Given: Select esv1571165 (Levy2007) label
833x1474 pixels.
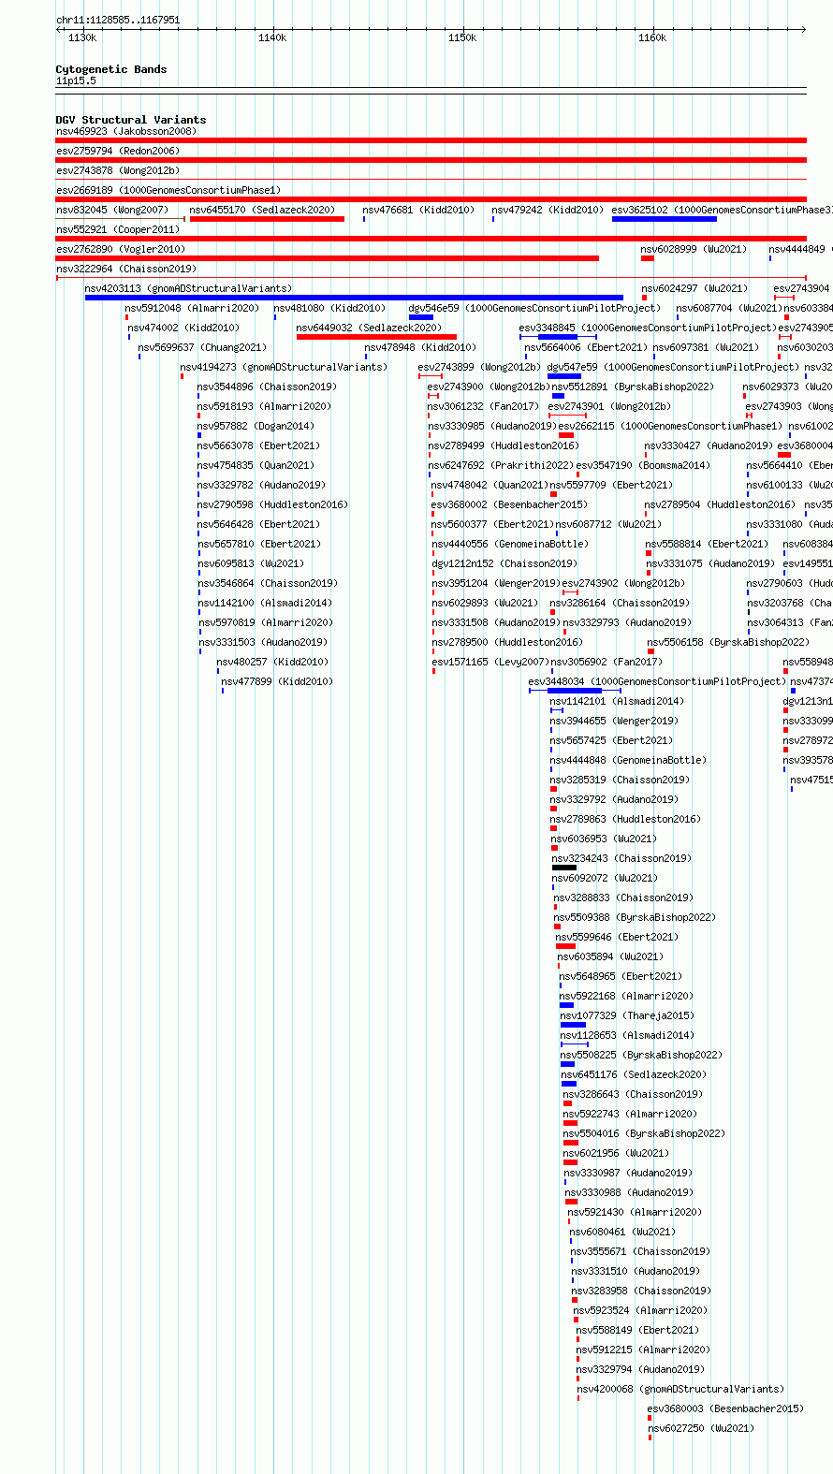Looking at the screenshot, I should (490, 662).
